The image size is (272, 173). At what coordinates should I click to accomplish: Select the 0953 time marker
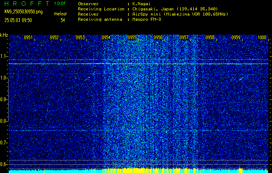(x=80, y=38)
